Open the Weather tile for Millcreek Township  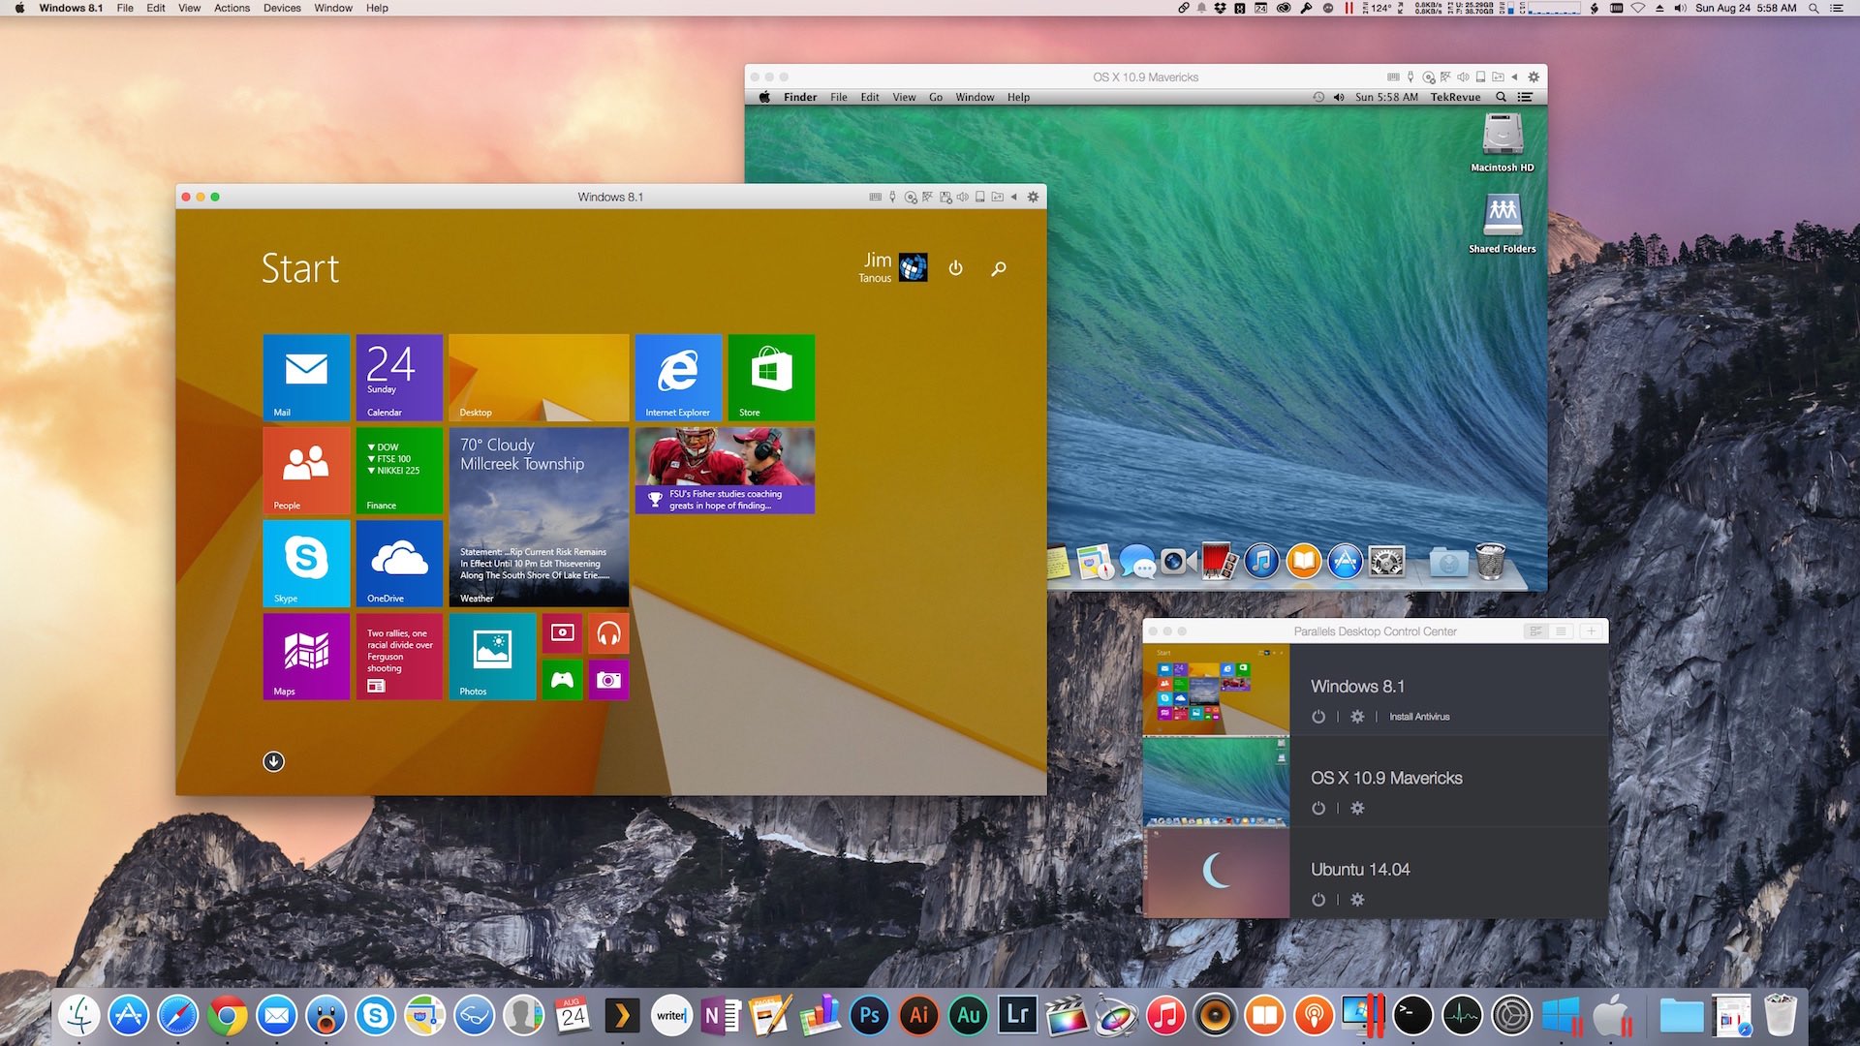[x=539, y=516]
